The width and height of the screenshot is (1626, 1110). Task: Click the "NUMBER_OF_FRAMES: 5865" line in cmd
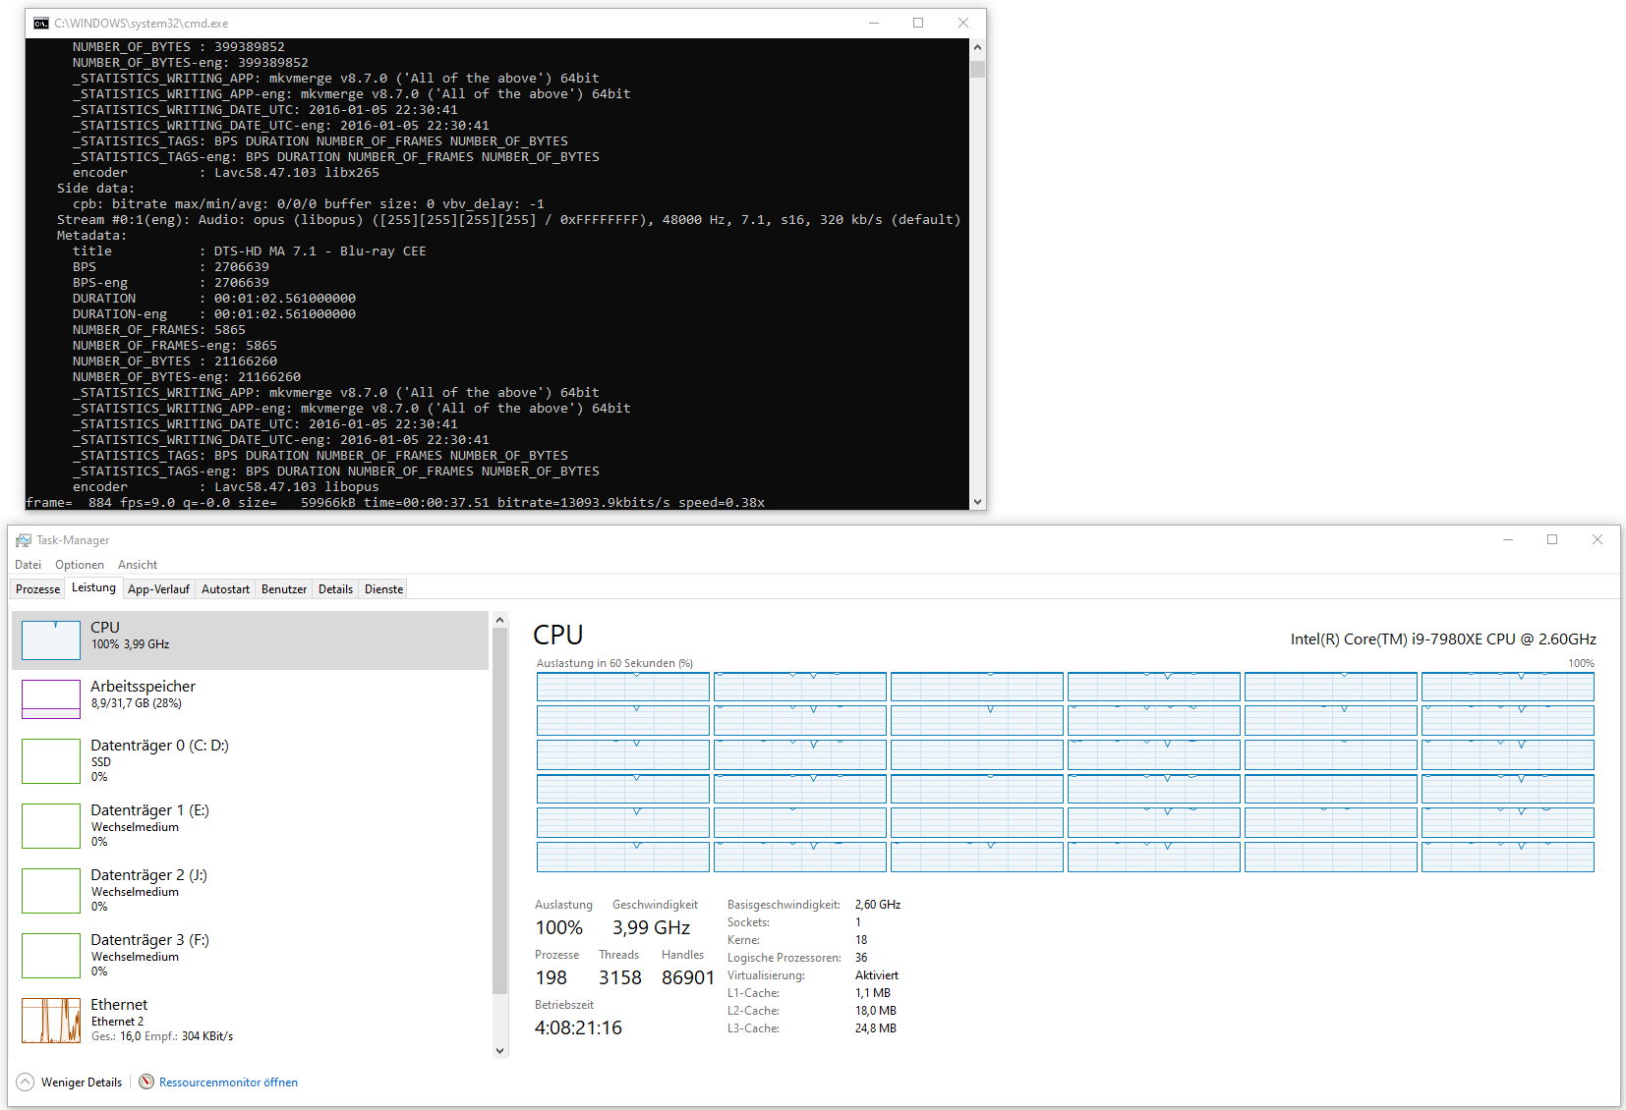[x=158, y=330]
